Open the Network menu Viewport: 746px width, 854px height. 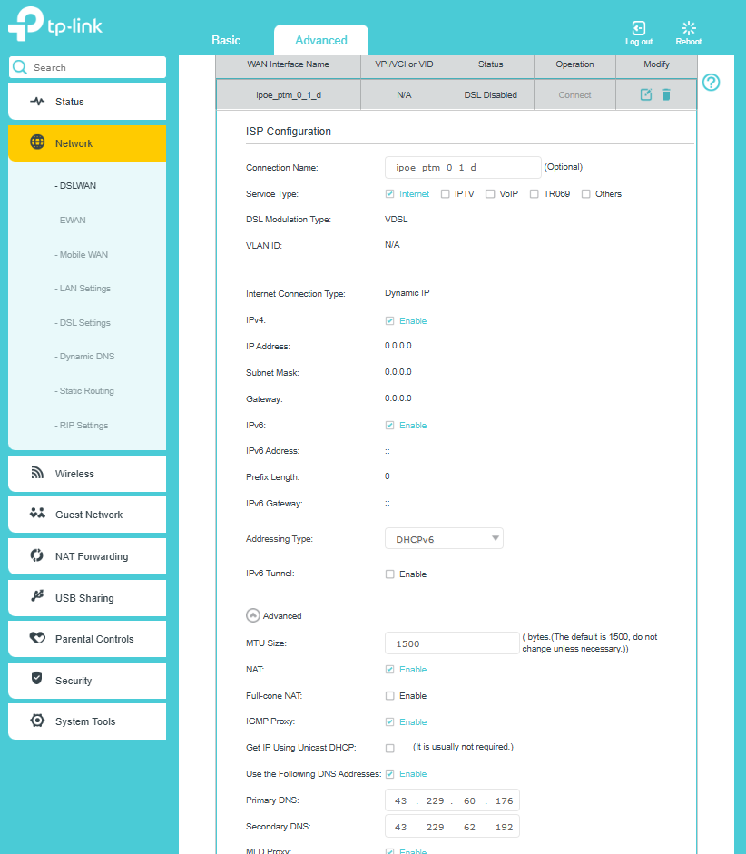(87, 143)
